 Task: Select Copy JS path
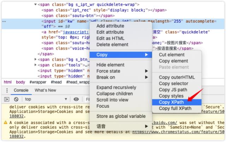(173, 90)
